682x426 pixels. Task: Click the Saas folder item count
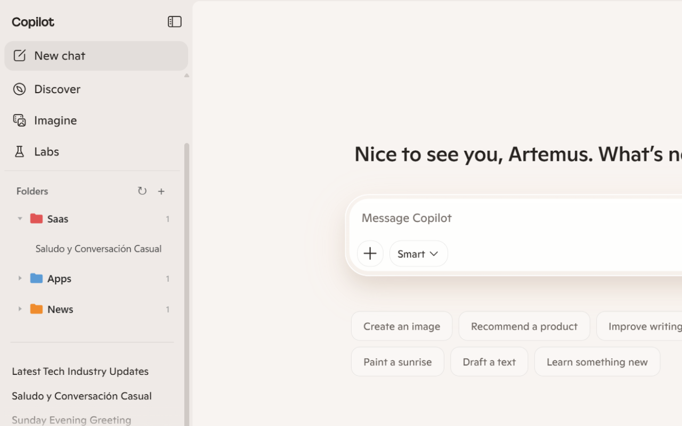click(x=168, y=219)
